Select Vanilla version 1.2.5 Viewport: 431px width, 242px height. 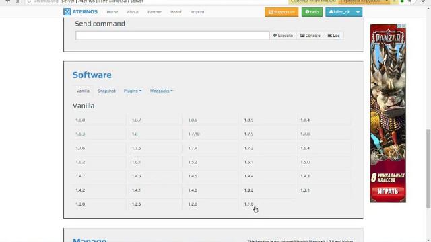pos(156,204)
